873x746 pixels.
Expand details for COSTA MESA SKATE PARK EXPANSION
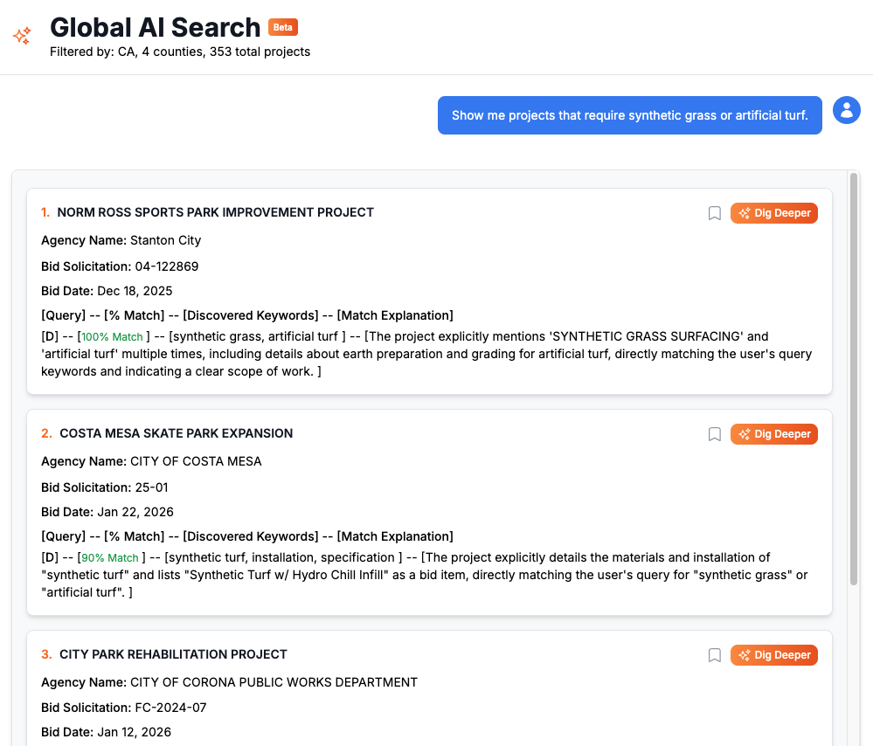point(176,433)
